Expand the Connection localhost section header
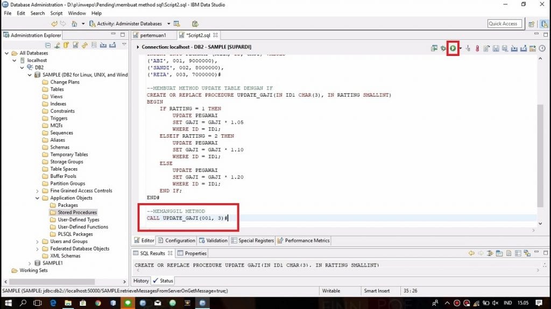The image size is (551, 309). point(138,47)
